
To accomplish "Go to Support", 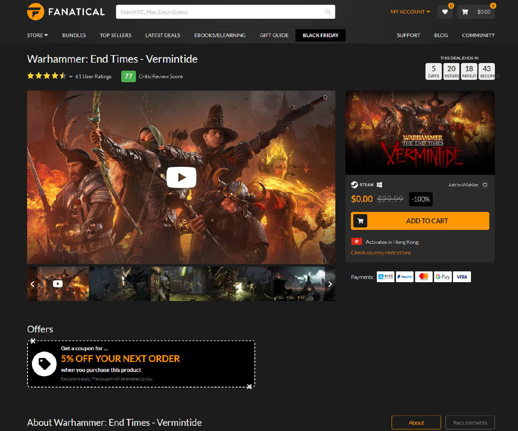I will tap(408, 35).
